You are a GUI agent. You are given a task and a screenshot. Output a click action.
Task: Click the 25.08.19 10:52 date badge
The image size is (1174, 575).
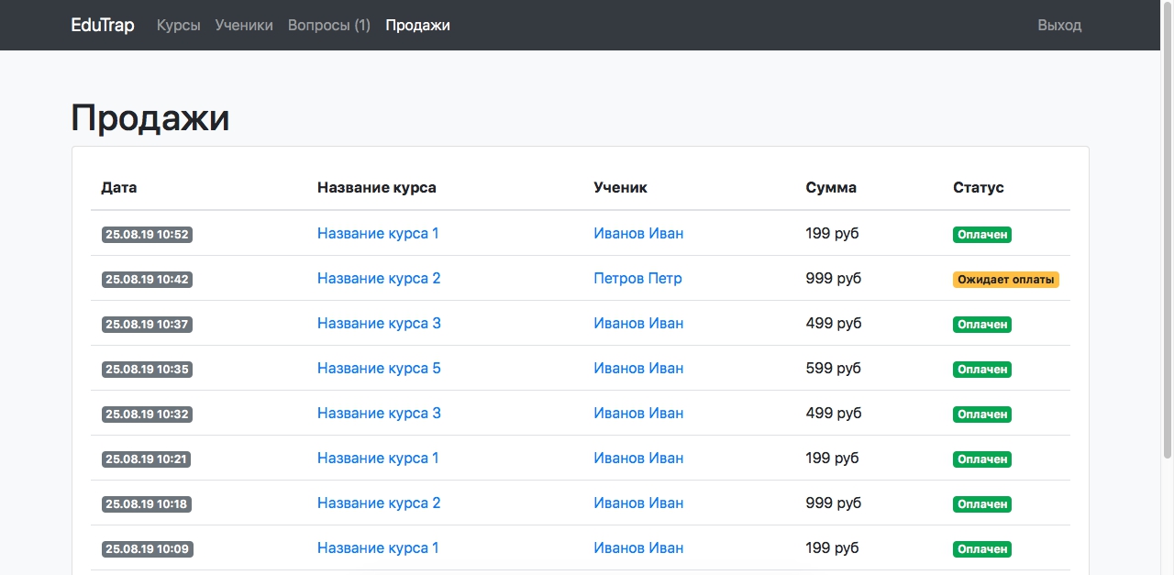(x=147, y=235)
